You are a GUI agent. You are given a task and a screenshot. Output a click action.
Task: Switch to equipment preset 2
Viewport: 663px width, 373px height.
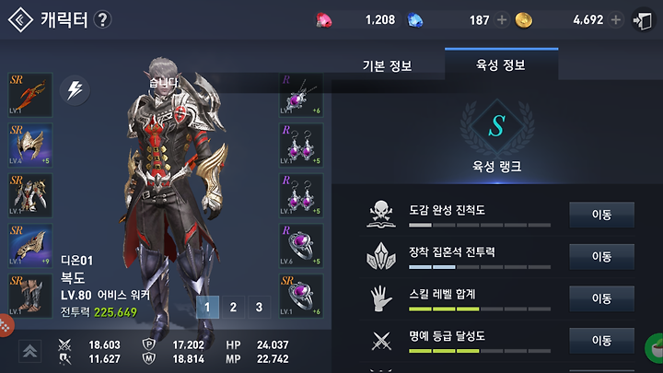tap(233, 307)
